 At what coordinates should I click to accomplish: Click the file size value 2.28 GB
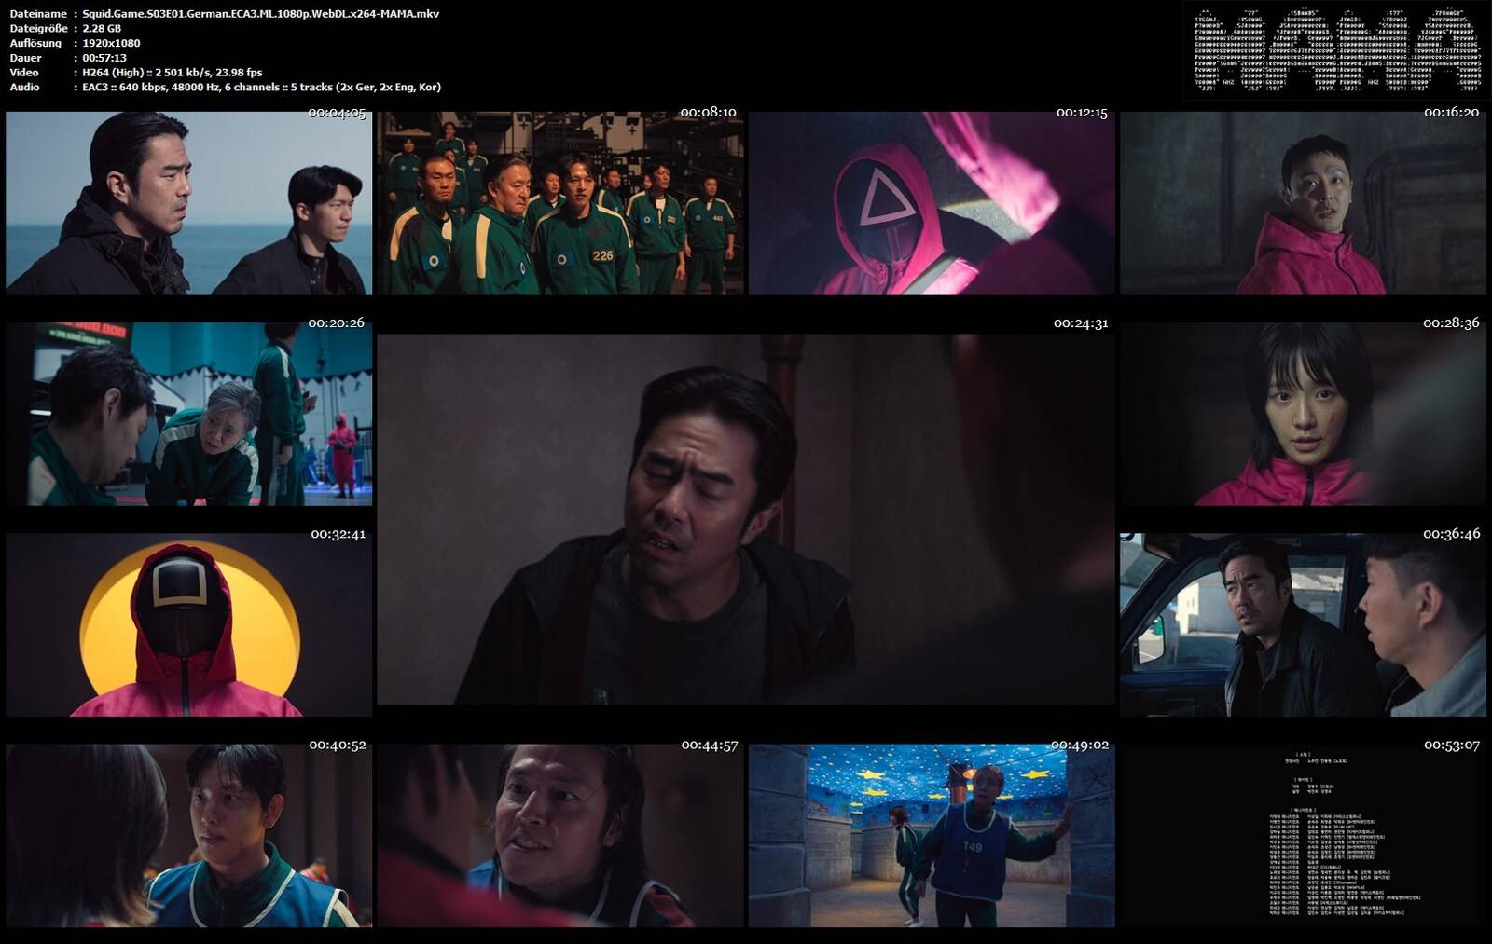(x=102, y=28)
